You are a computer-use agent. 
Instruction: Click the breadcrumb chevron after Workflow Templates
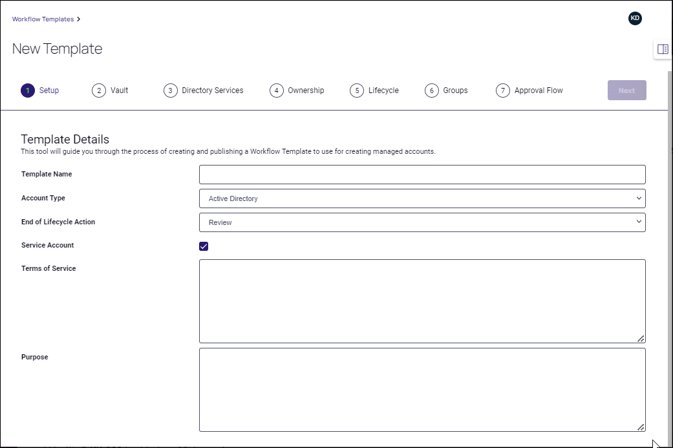point(78,19)
